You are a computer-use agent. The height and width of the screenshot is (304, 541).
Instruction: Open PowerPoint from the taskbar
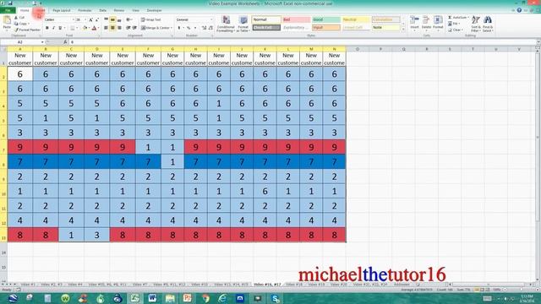tap(187, 298)
